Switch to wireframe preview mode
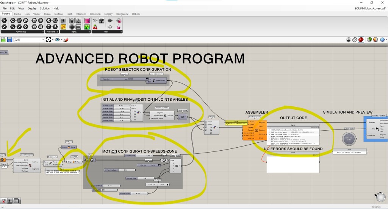This screenshot has height=209, width=388. pyautogui.click(x=355, y=40)
